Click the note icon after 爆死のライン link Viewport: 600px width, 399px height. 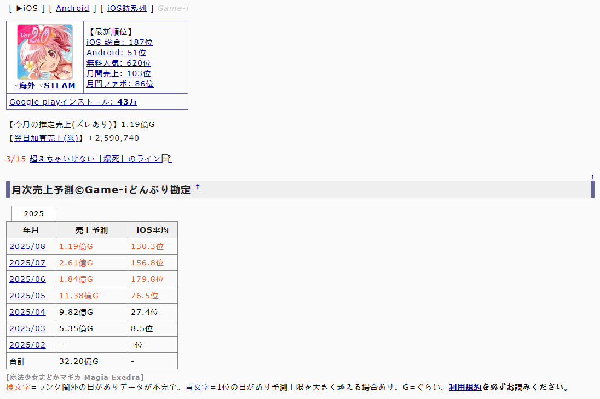(x=166, y=158)
